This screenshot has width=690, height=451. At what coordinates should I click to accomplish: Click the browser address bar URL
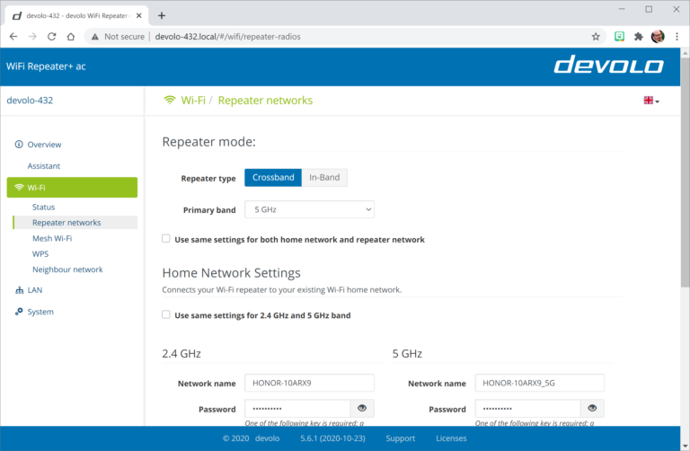tap(227, 37)
